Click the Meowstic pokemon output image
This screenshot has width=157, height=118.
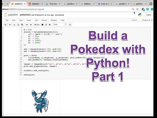point(40,101)
